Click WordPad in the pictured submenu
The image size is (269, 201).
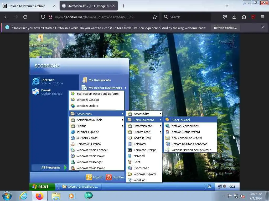(144, 180)
